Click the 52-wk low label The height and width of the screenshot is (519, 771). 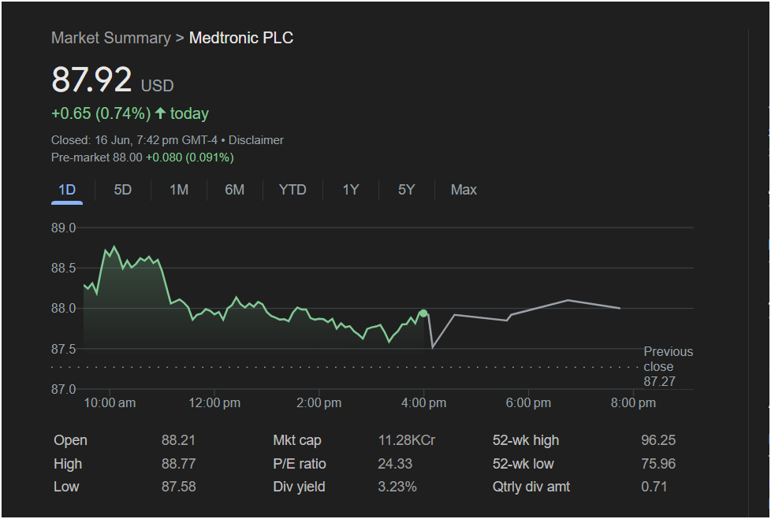523,464
